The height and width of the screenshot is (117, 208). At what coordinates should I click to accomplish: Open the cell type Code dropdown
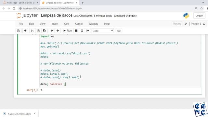pos(103,31)
